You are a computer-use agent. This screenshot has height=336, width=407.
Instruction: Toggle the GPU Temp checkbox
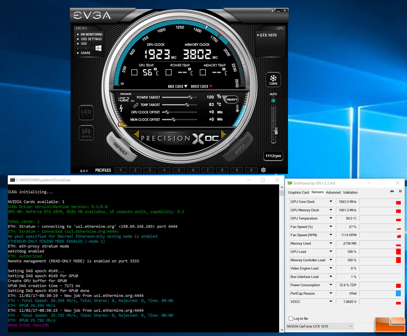pyautogui.click(x=134, y=72)
